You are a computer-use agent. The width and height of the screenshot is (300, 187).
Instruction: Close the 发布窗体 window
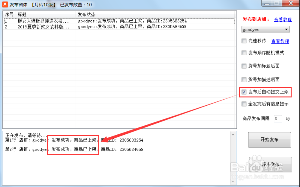coord(291,3)
